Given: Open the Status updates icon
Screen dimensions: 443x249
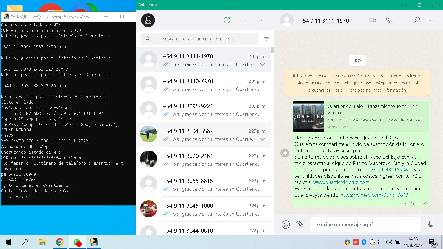Looking at the screenshot, I should pos(227,20).
